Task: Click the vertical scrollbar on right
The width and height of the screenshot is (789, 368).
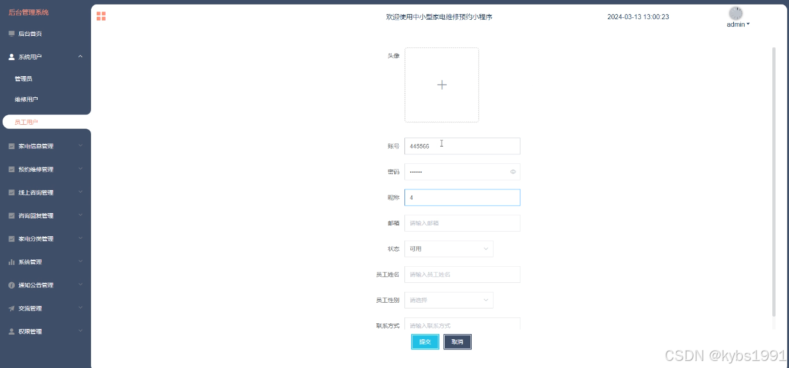Action: [774, 182]
